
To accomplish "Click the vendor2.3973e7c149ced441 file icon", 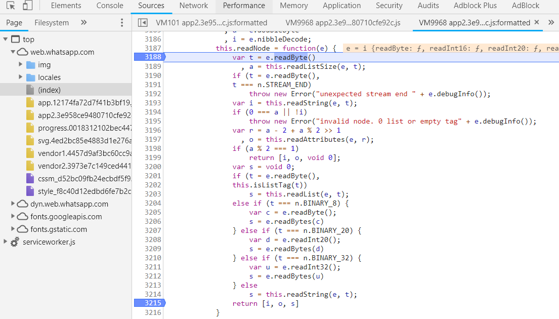I will pyautogui.click(x=30, y=166).
